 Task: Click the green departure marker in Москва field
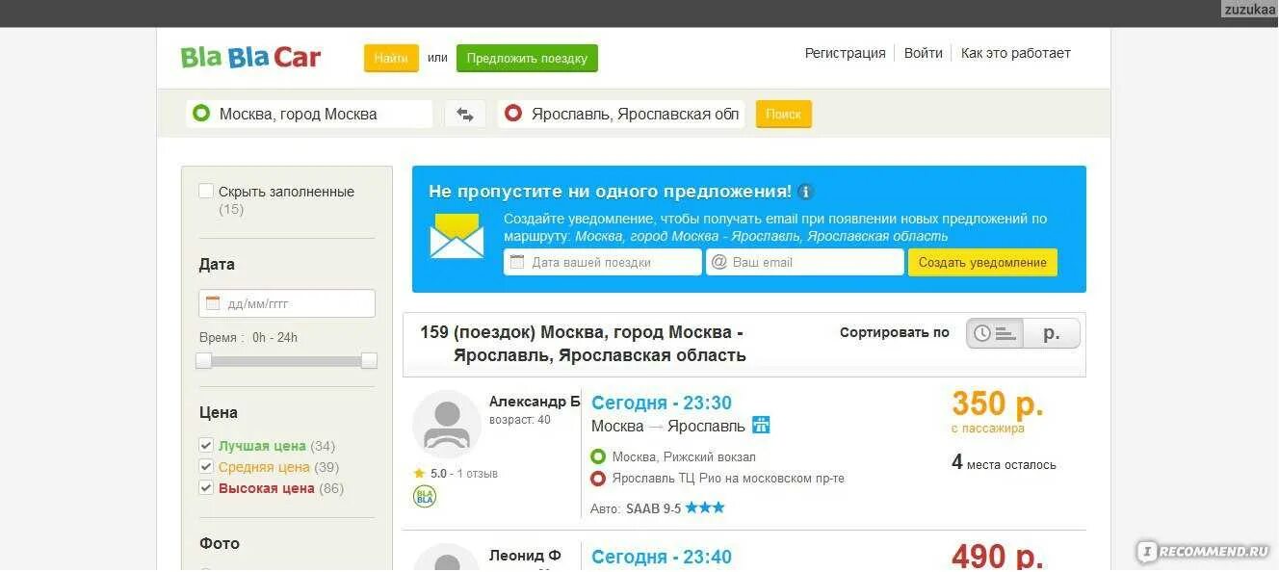201,114
